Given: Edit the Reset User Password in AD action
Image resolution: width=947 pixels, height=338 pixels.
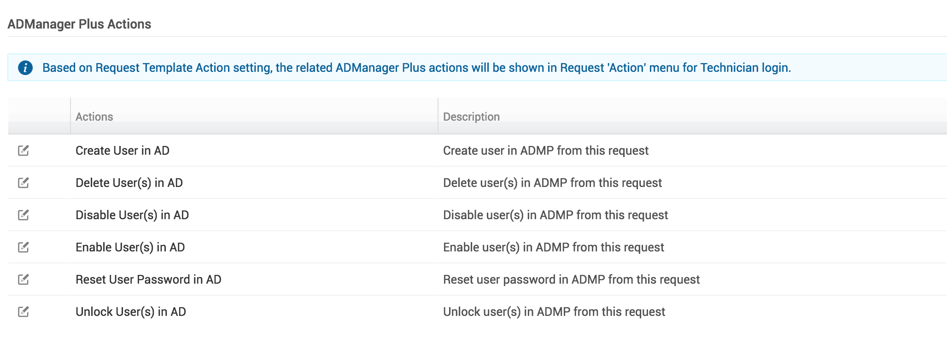Looking at the screenshot, I should (23, 280).
